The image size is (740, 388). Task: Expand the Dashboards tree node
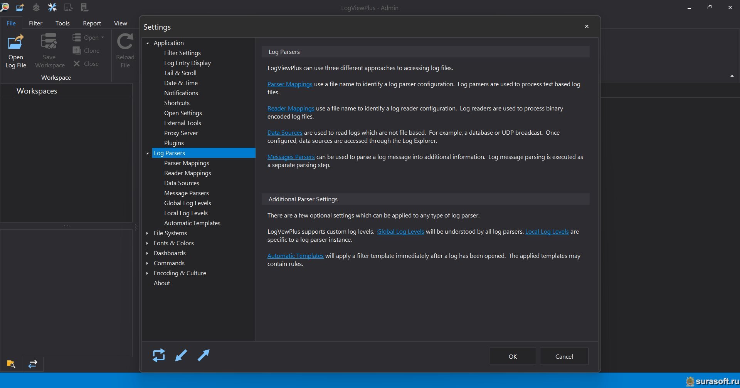click(x=147, y=253)
